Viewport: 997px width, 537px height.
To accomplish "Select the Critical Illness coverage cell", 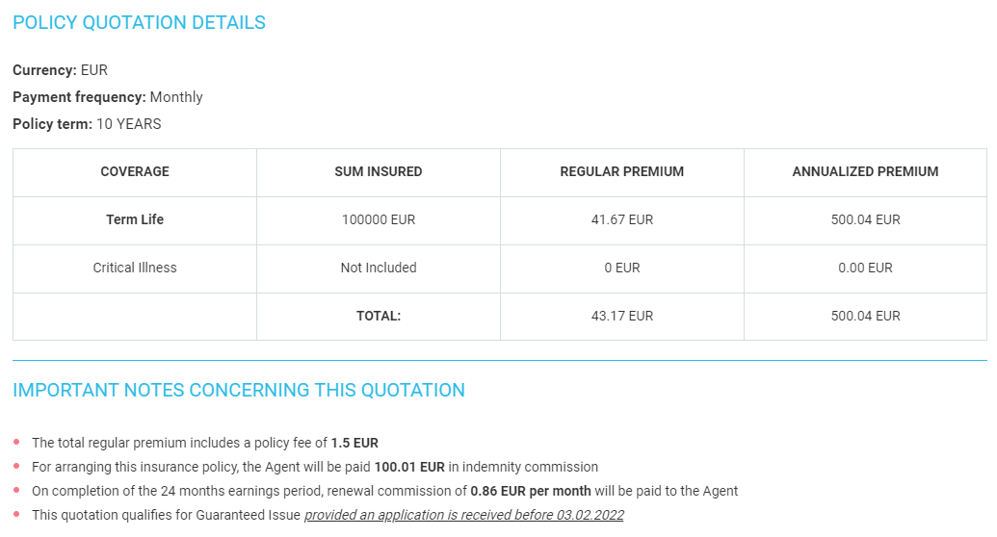I will (x=135, y=268).
